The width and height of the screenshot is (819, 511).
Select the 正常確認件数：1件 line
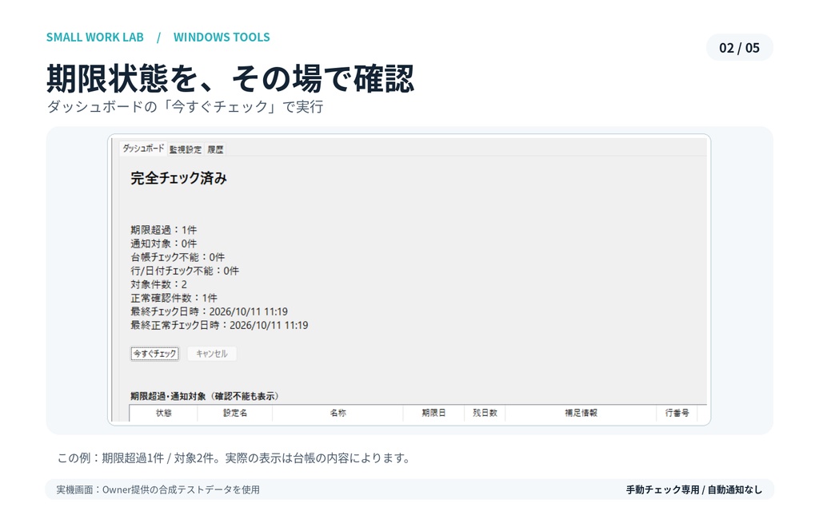click(x=174, y=298)
